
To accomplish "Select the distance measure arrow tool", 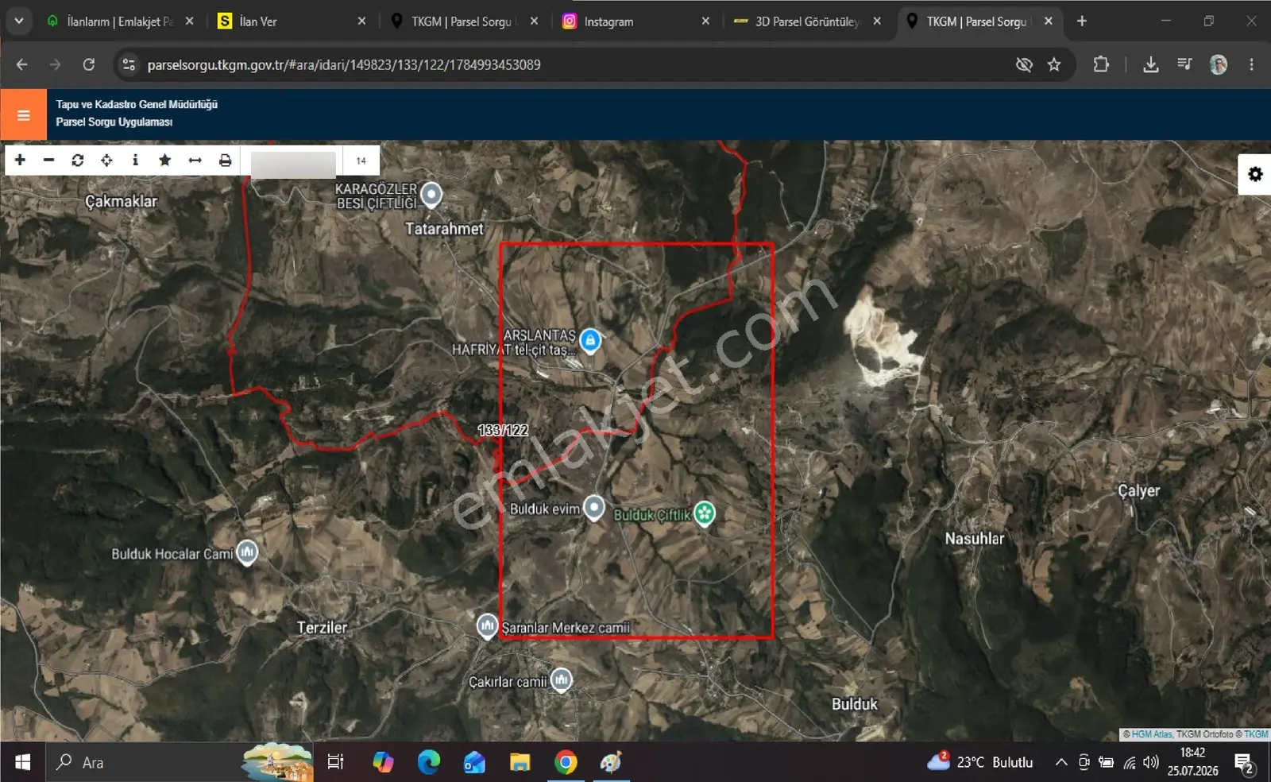I will 195,160.
